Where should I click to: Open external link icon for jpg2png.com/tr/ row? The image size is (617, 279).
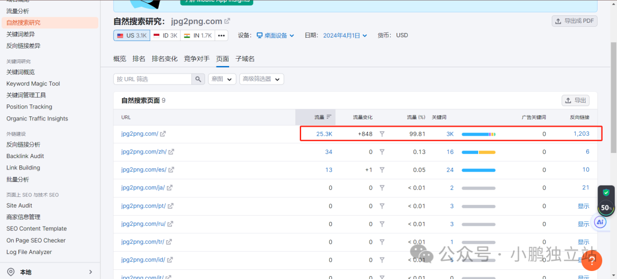tap(170, 242)
